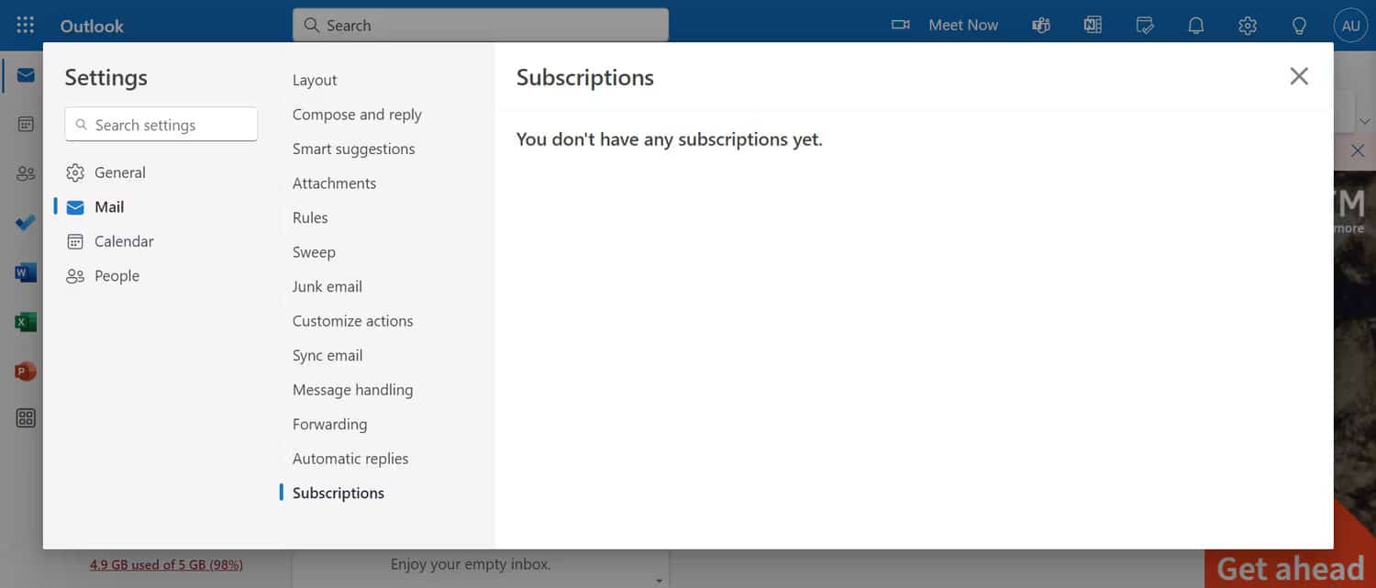The width and height of the screenshot is (1376, 588).
Task: Select General settings category
Action: (x=119, y=172)
